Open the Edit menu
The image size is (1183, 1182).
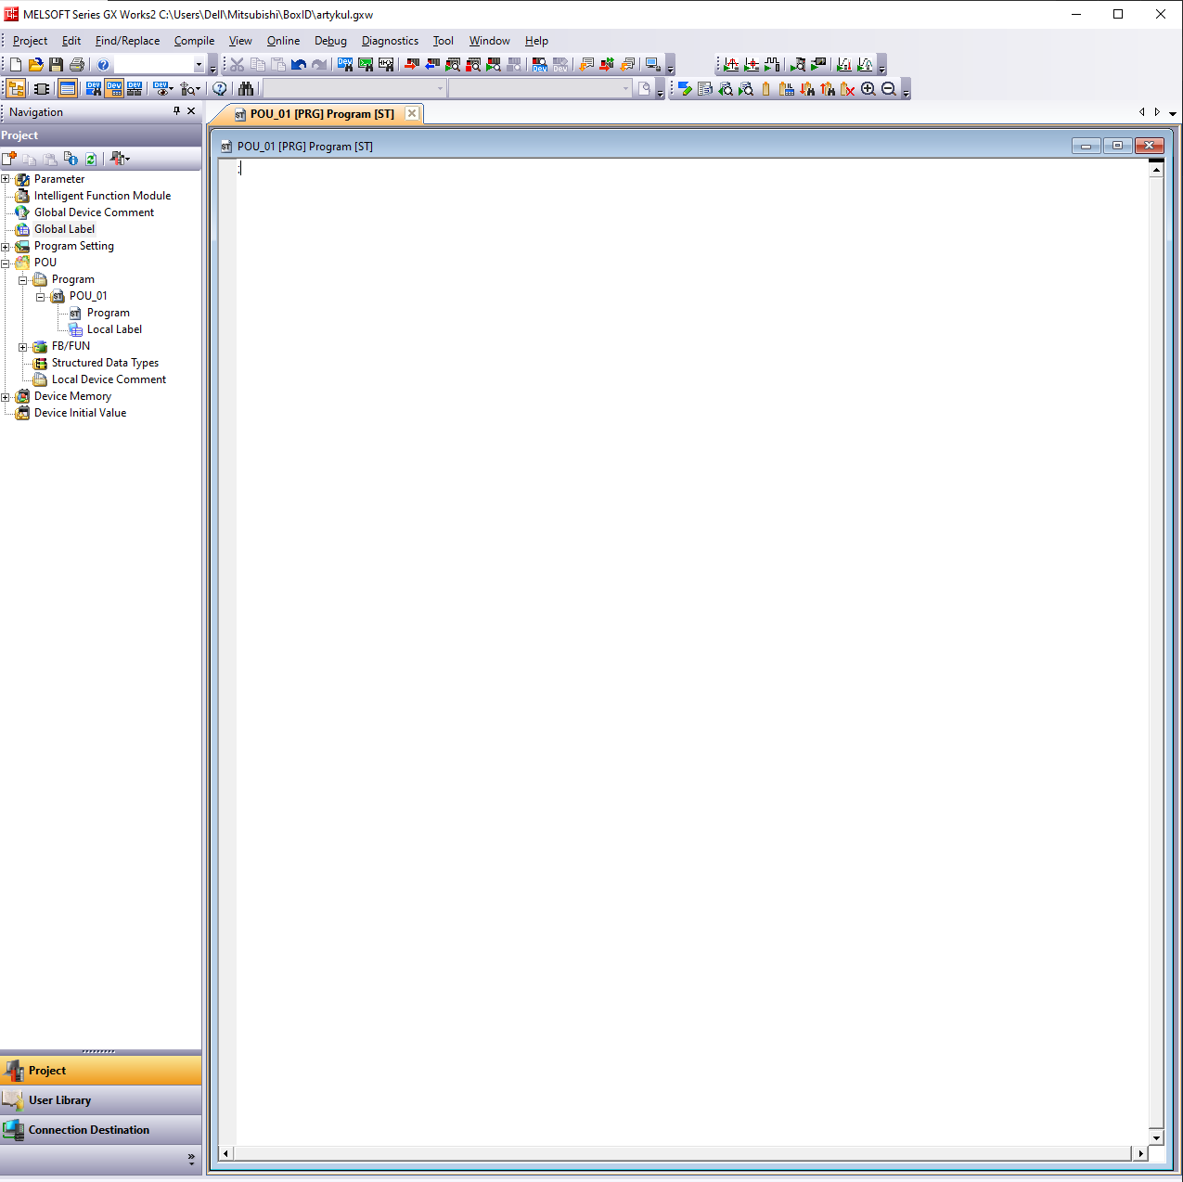coord(71,41)
